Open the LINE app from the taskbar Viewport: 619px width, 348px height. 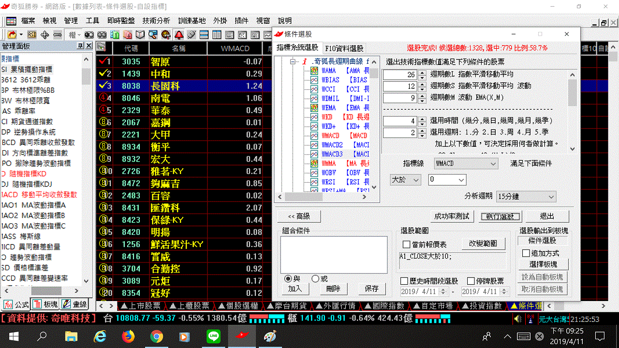[x=213, y=336]
